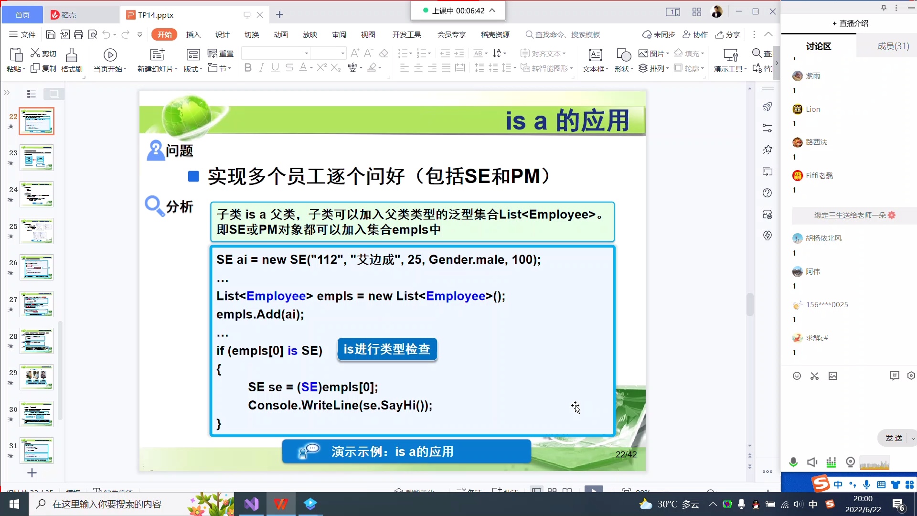The width and height of the screenshot is (917, 516).
Task: Click the 发送 send button
Action: [894, 438]
